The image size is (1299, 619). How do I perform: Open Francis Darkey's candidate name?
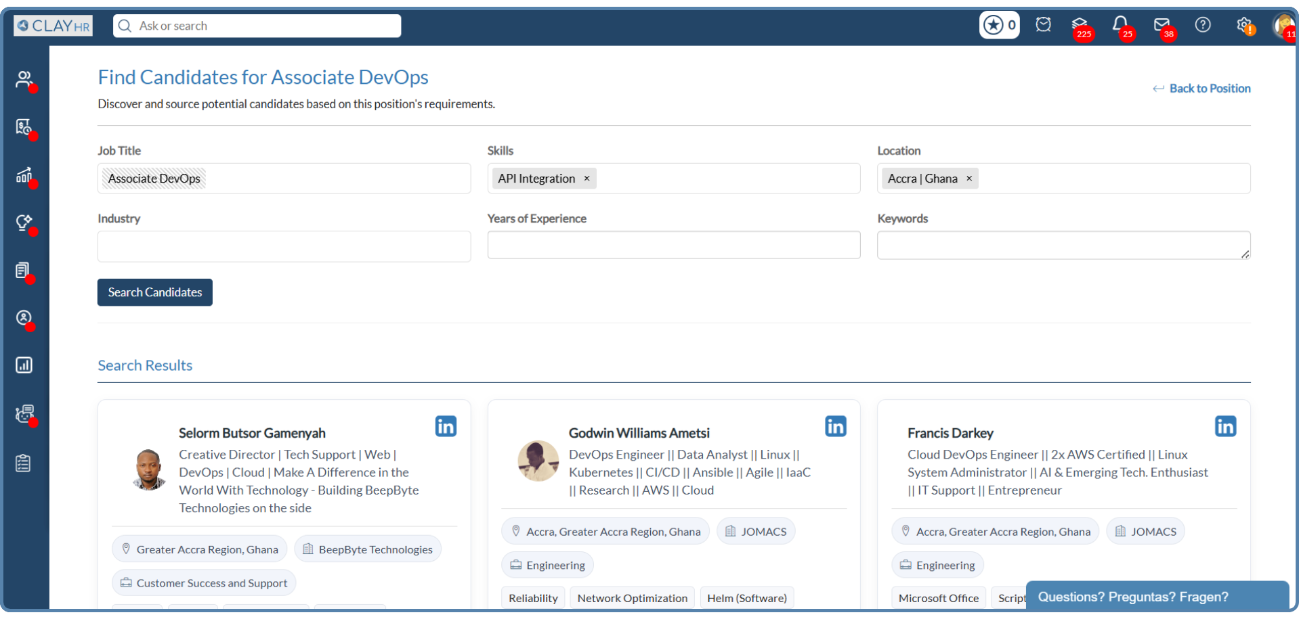(x=950, y=433)
